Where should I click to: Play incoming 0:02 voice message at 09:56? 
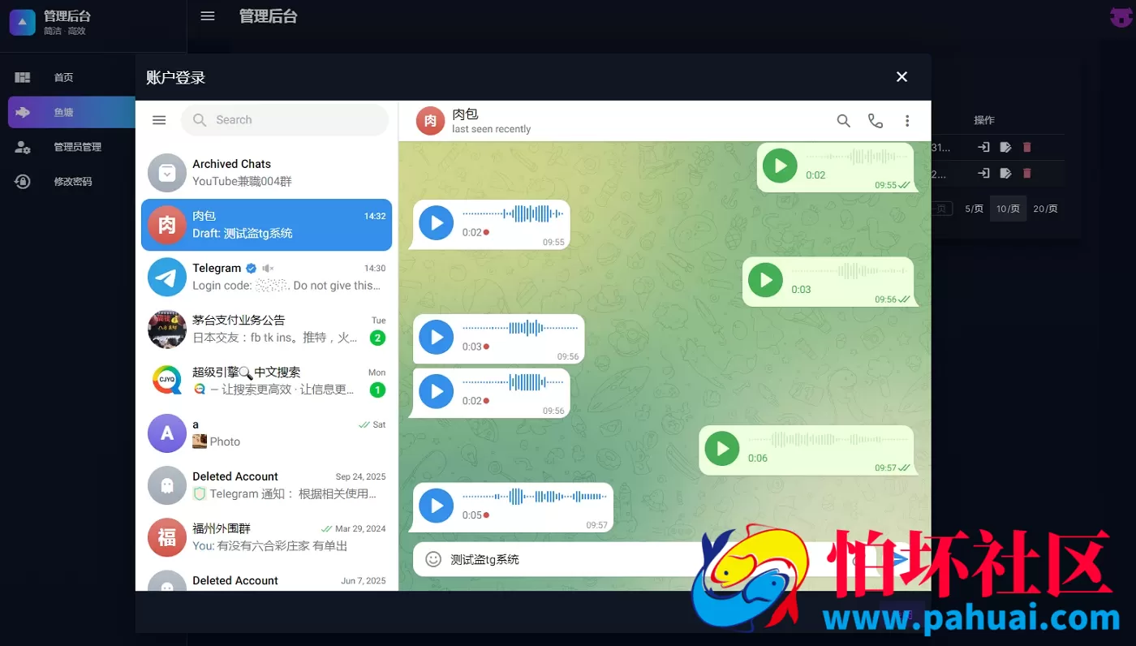coord(437,392)
